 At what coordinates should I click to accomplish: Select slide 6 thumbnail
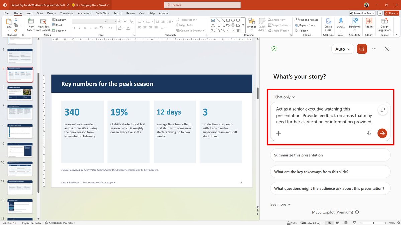tap(20, 93)
